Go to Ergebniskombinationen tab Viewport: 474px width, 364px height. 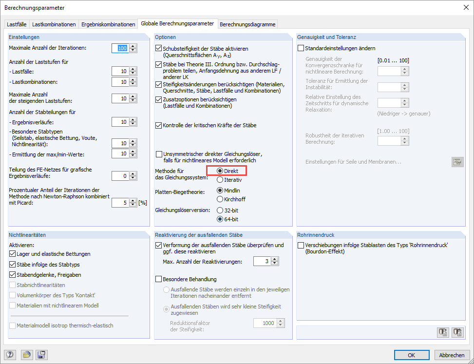108,24
